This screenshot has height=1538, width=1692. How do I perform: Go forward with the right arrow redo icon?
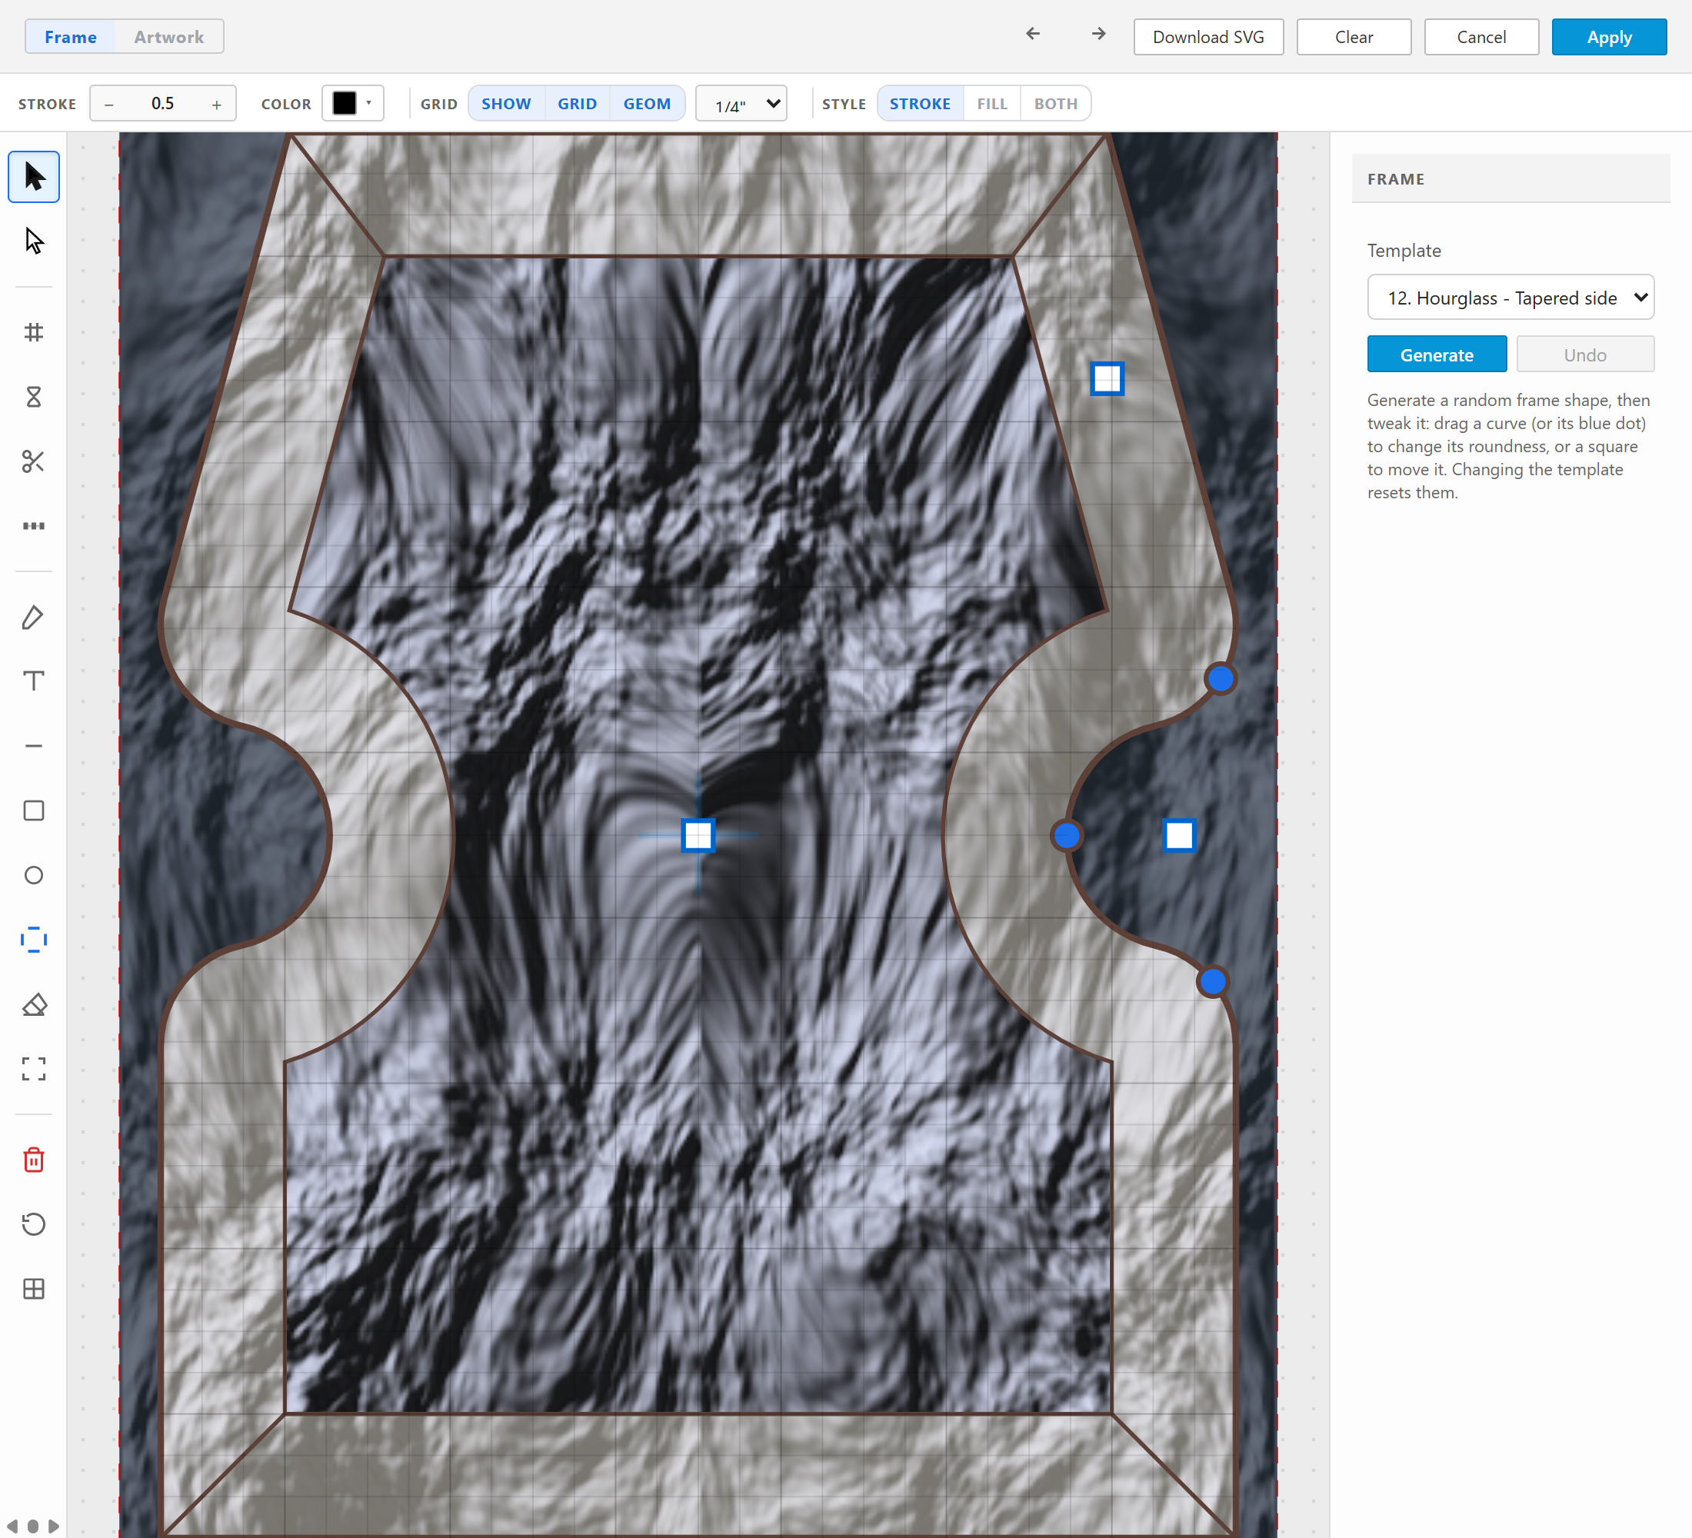(x=1098, y=34)
